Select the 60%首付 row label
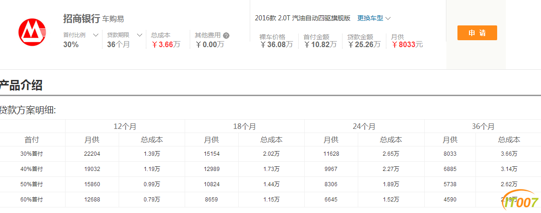541x213 pixels. (32, 200)
